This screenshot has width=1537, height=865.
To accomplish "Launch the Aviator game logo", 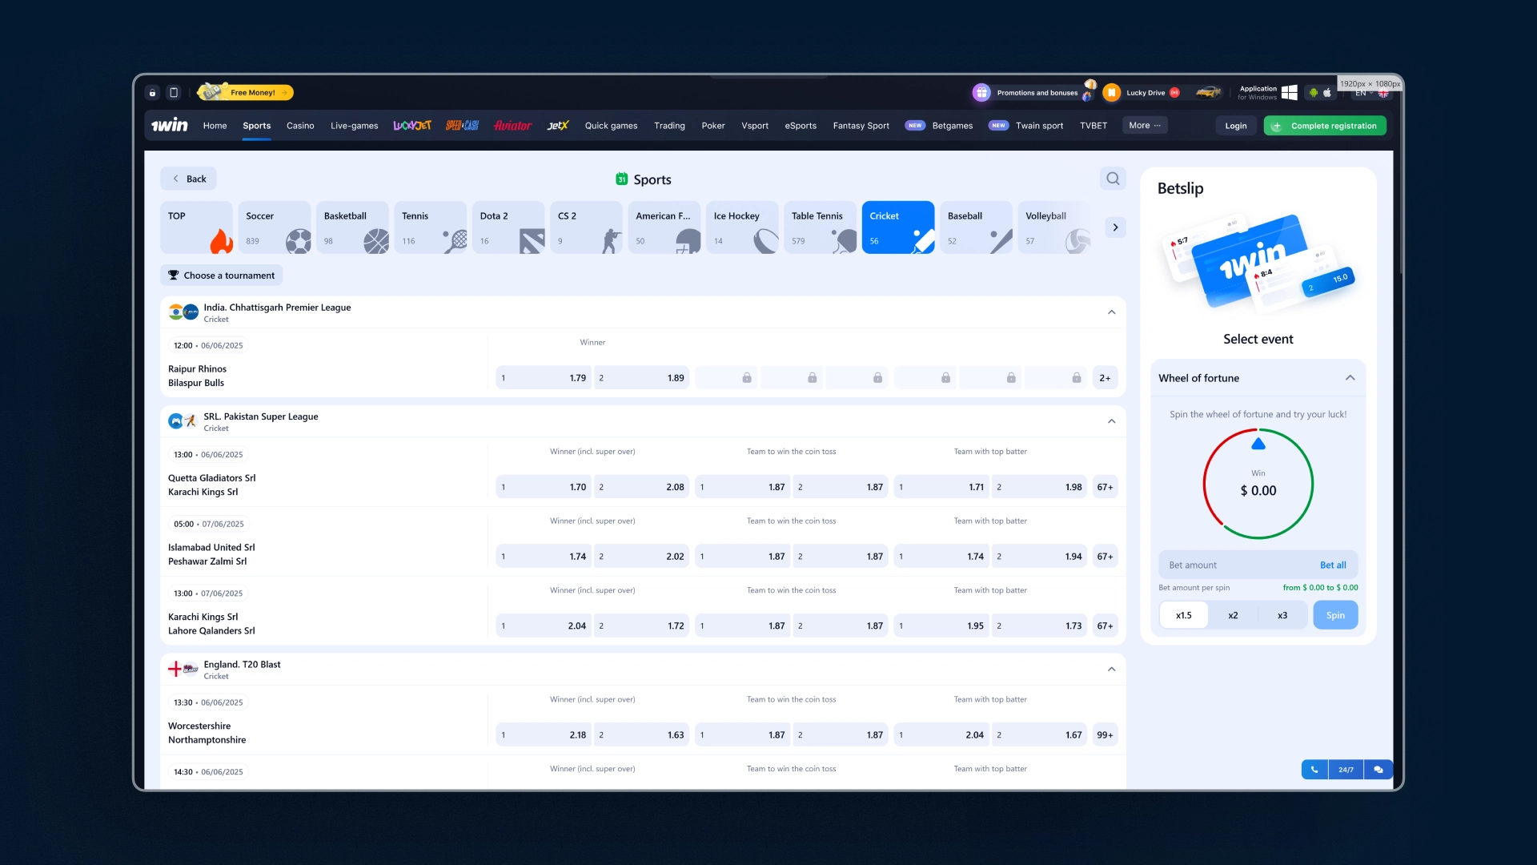I will 512,125.
